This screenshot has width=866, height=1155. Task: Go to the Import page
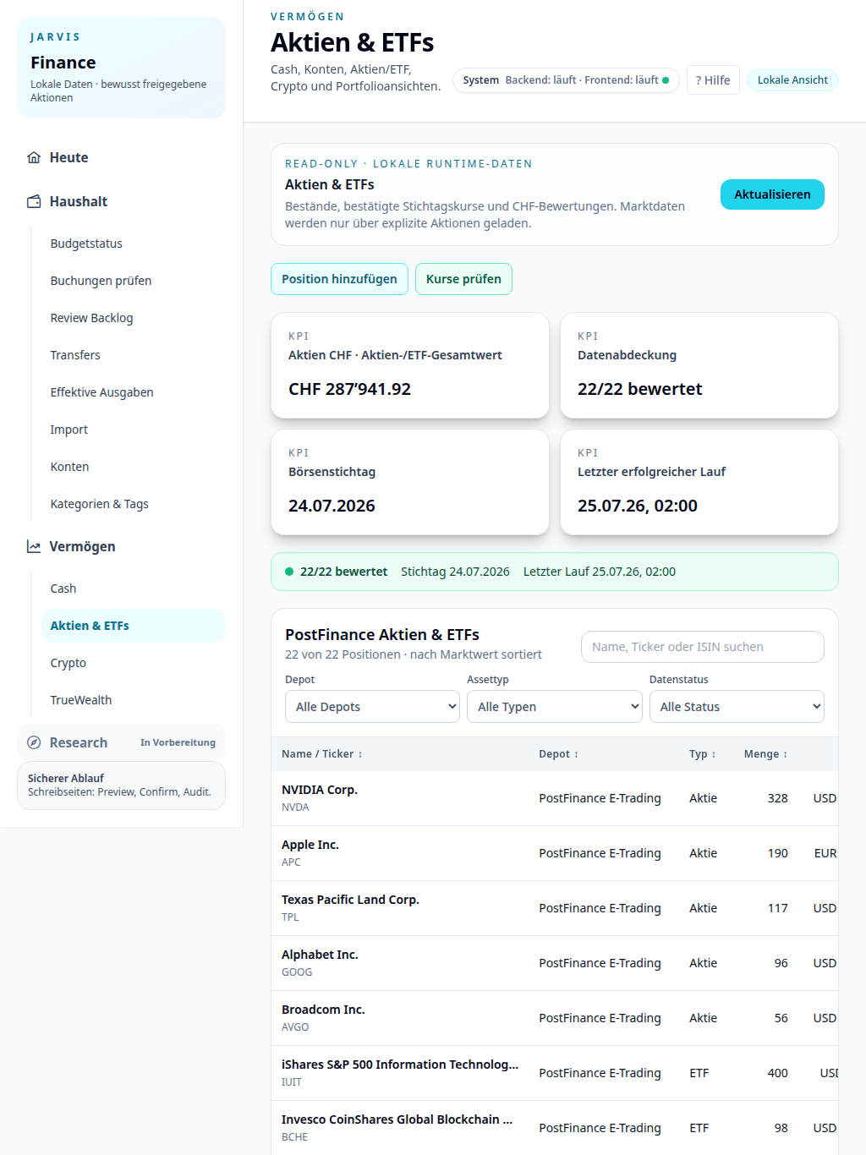133,430
